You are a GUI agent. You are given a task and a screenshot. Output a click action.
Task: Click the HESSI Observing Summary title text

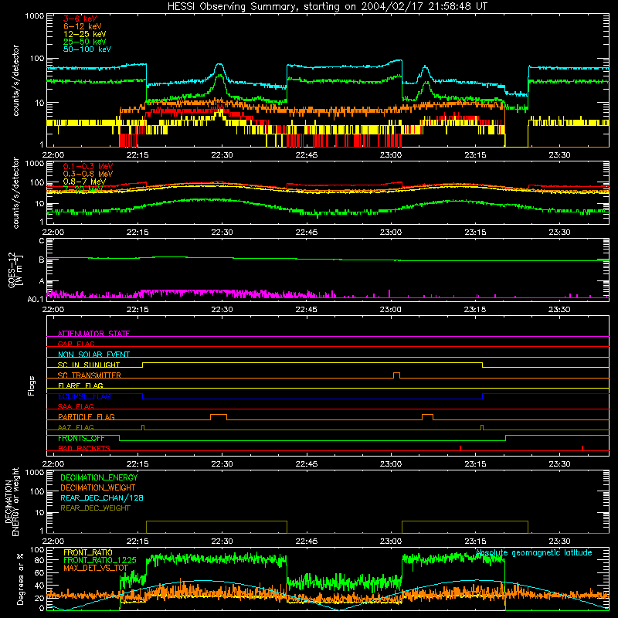click(x=327, y=7)
